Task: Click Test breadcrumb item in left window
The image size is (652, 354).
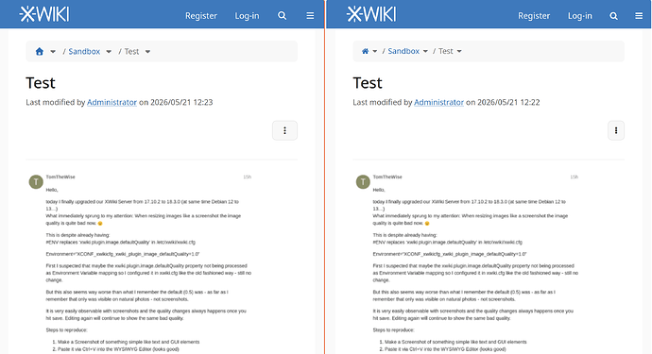Action: pos(131,52)
